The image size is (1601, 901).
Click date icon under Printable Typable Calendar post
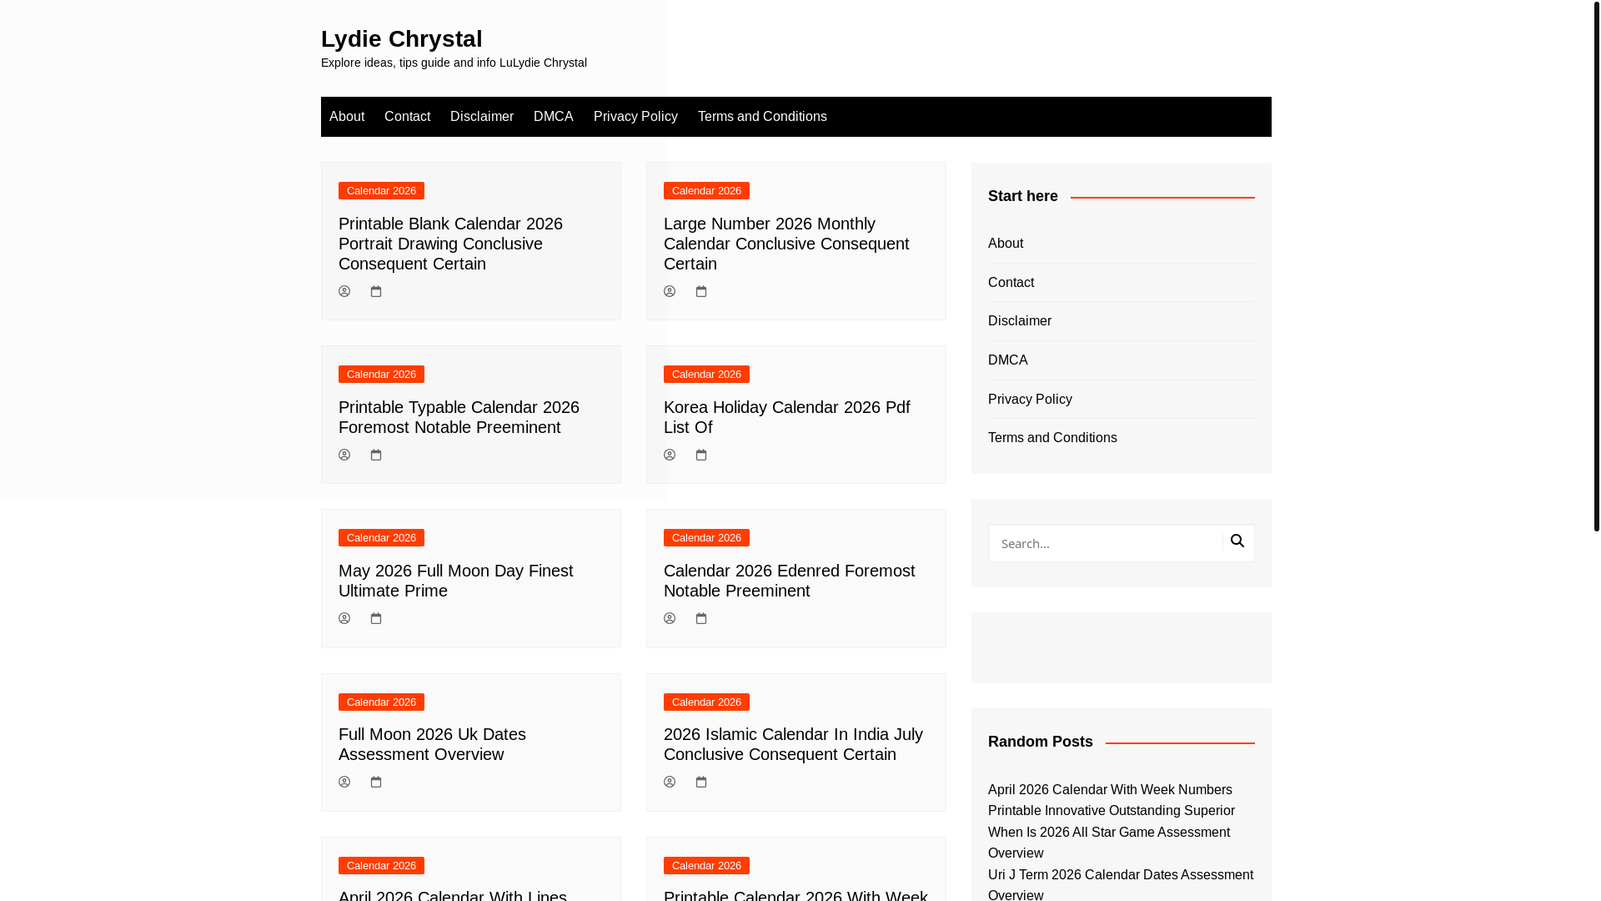[x=376, y=455]
